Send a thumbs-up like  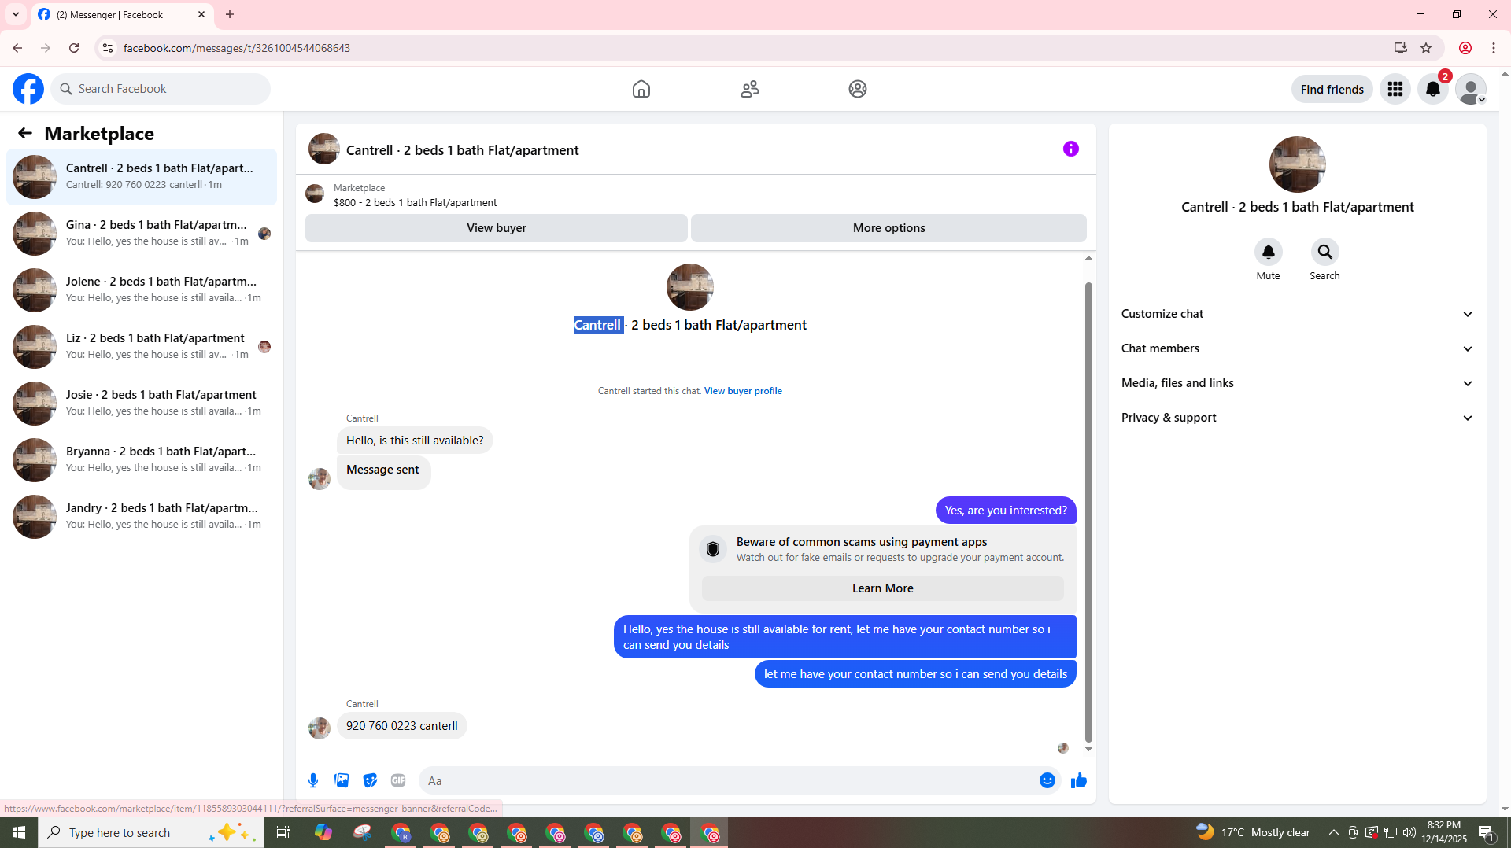coord(1079,780)
